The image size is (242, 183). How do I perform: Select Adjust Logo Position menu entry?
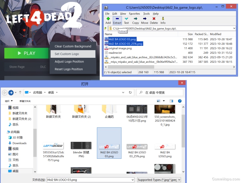click(69, 61)
